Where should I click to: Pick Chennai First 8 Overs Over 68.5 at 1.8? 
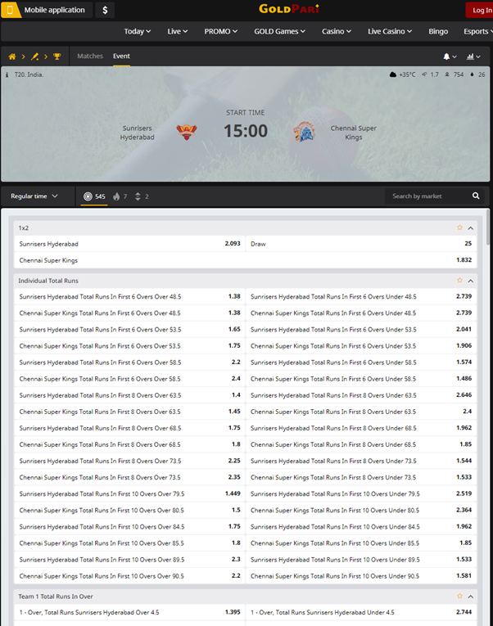129,444
